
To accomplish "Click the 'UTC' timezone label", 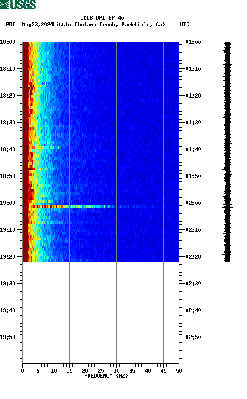I will click(x=185, y=25).
